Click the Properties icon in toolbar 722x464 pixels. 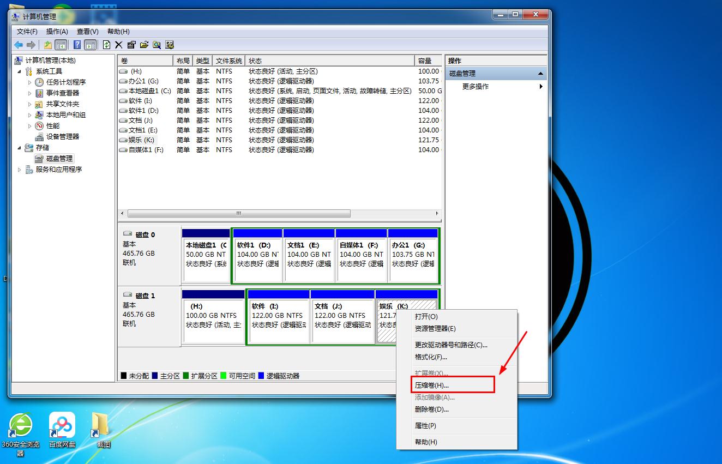click(x=131, y=45)
